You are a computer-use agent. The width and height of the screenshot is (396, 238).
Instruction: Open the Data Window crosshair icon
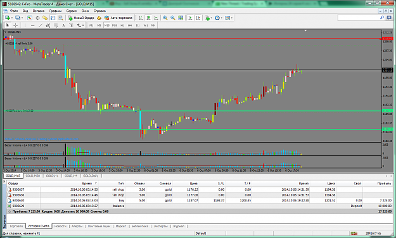37,18
